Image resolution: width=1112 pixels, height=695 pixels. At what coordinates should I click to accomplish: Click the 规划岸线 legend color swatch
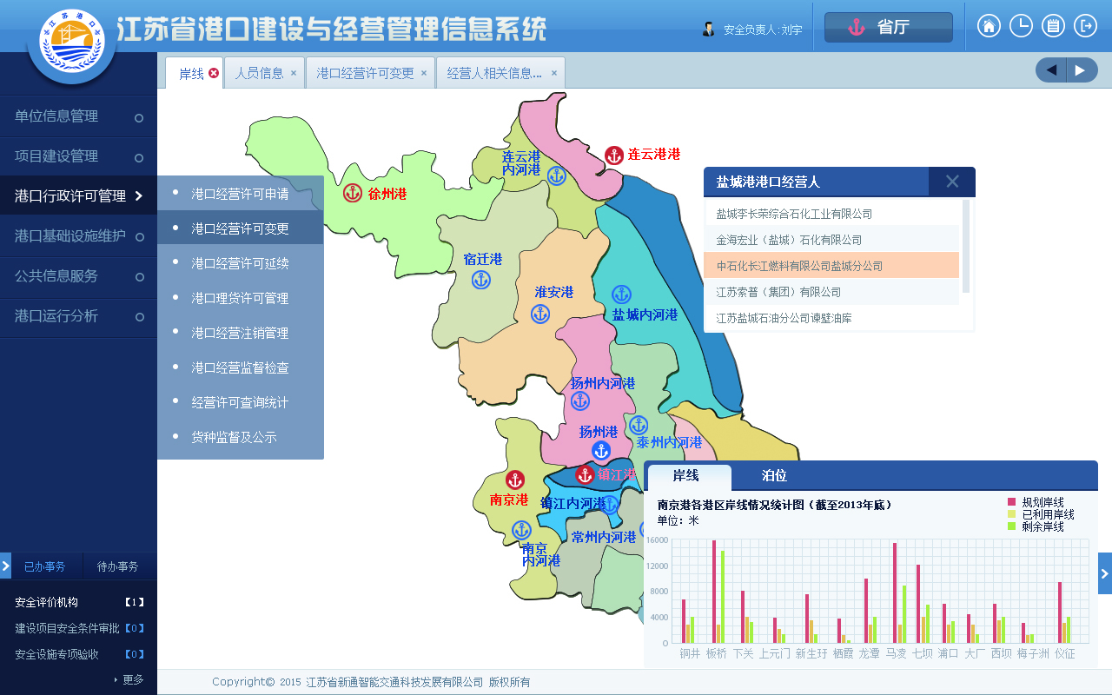click(1011, 502)
